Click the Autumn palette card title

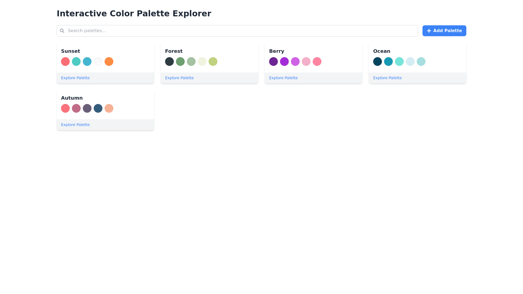click(x=72, y=98)
